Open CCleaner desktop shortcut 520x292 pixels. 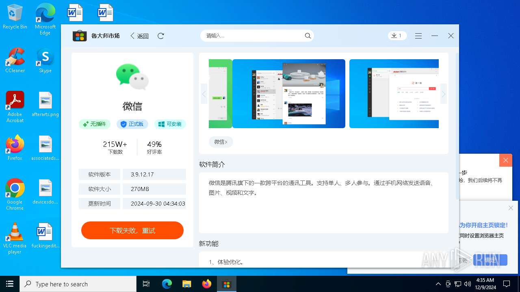(15, 60)
